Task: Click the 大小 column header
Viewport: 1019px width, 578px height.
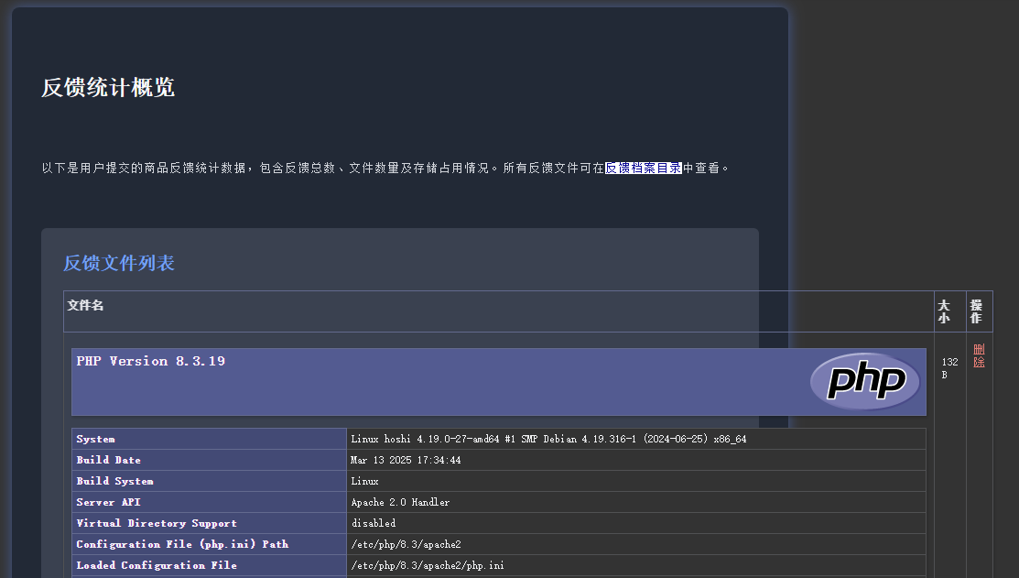Action: [944, 311]
